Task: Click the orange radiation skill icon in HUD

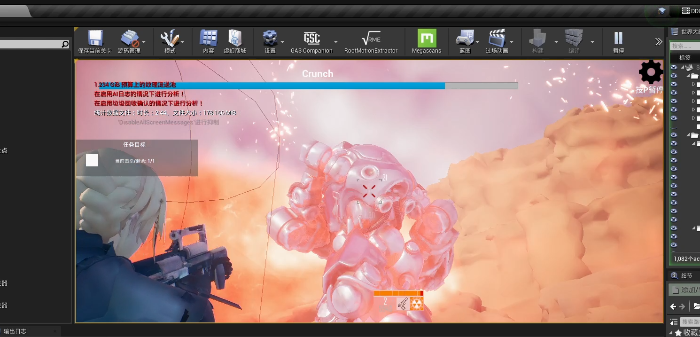Action: (417, 304)
